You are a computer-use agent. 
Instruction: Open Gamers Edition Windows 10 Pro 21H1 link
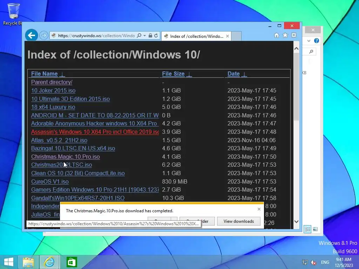tap(95, 189)
